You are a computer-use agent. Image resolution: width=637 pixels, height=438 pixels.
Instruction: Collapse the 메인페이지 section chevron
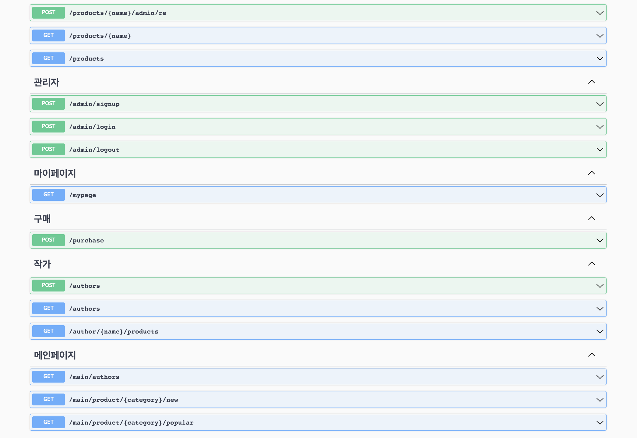pos(591,355)
